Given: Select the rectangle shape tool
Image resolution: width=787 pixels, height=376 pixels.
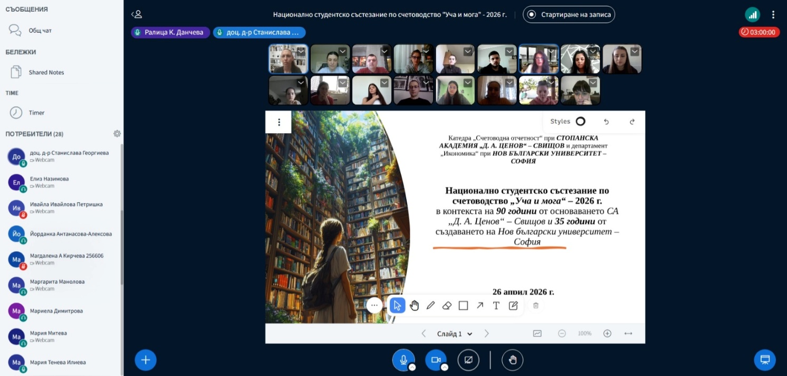Looking at the screenshot, I should (x=463, y=305).
